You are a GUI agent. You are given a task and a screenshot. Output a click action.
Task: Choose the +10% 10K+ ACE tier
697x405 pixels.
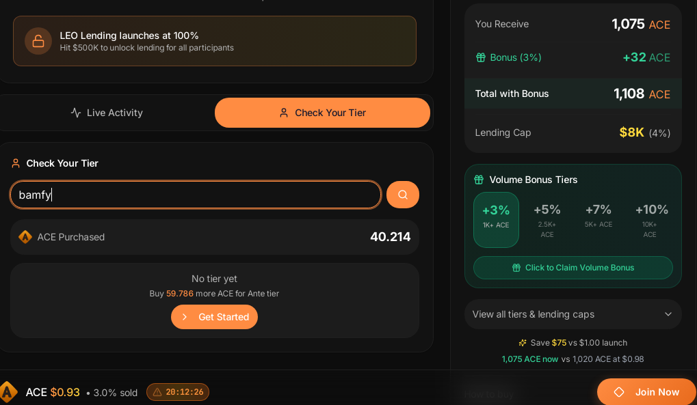click(x=650, y=219)
